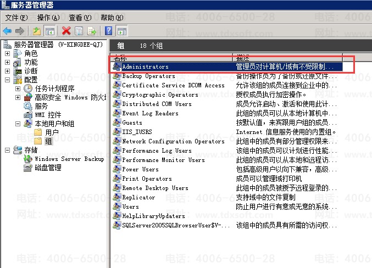The height and width of the screenshot is (268, 372).
Task: Toggle the Show/Hide Action Pane toolbar icon
Action: tap(122, 31)
